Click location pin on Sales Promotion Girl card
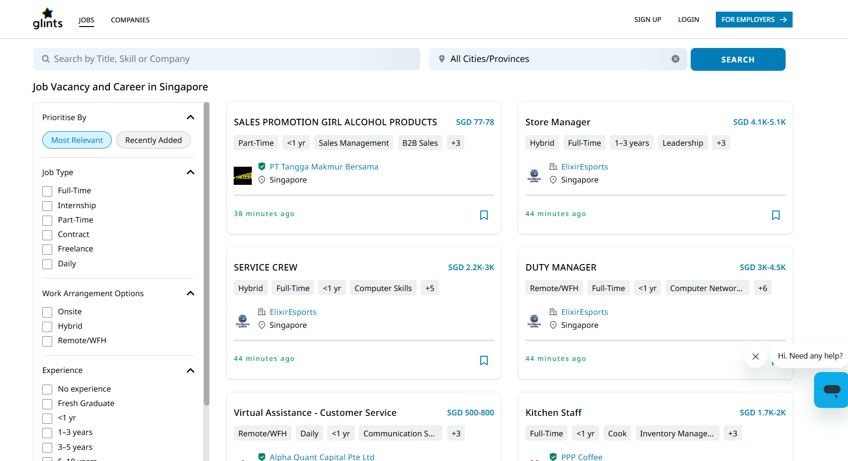This screenshot has width=848, height=461. coord(262,180)
